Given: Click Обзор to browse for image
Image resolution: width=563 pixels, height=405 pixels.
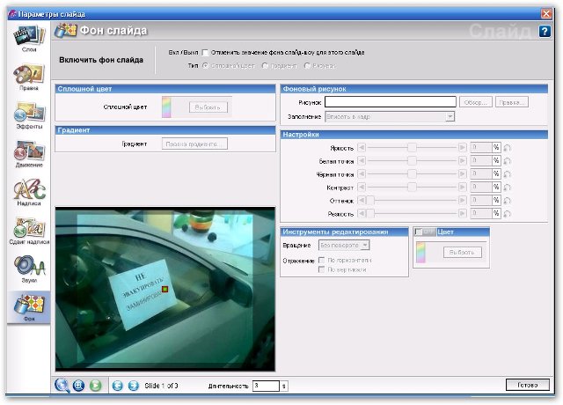Looking at the screenshot, I should pos(475,102).
